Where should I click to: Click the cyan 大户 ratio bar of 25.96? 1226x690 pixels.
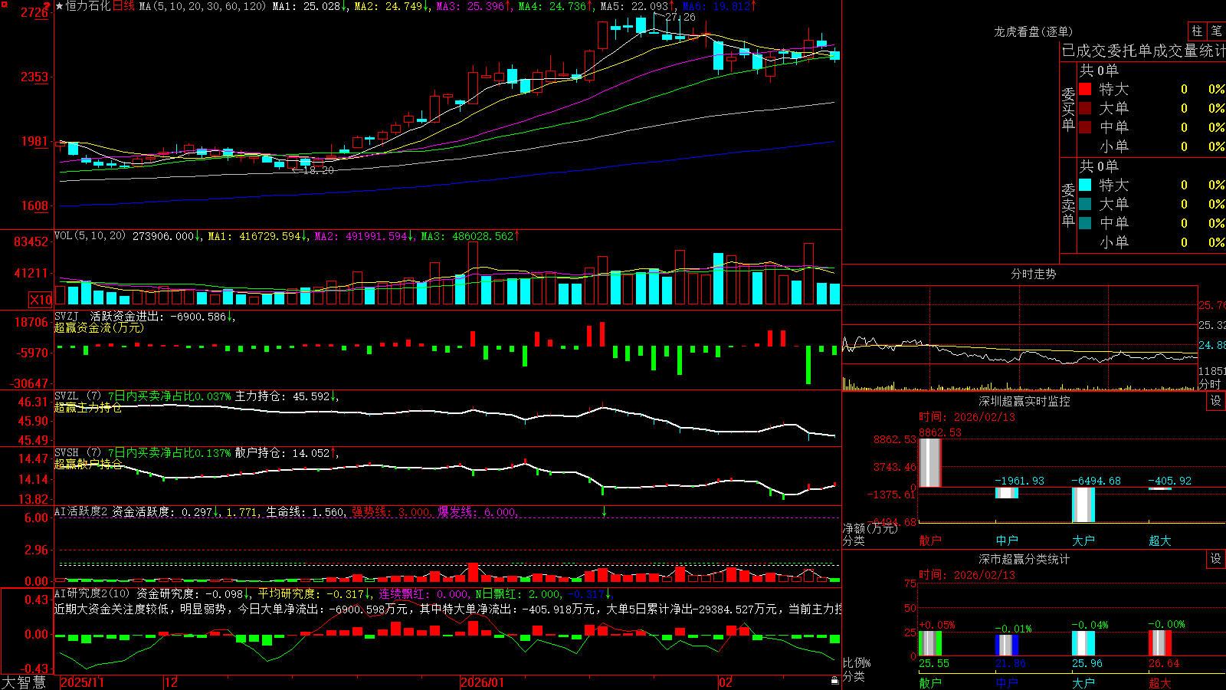coord(1083,643)
